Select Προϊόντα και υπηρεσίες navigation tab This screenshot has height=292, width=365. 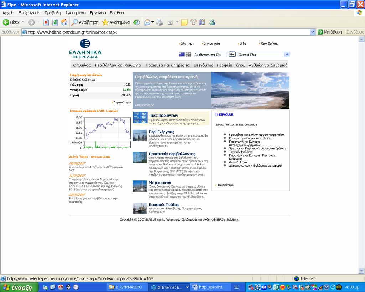[x=168, y=65]
